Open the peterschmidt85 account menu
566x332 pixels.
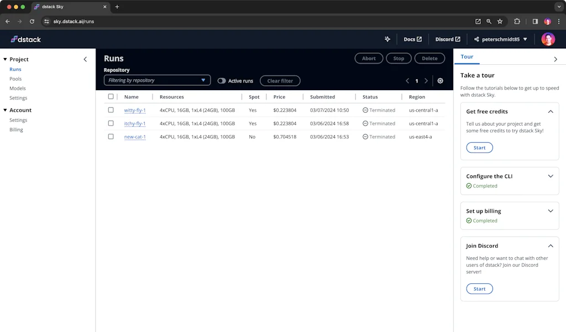pos(502,39)
